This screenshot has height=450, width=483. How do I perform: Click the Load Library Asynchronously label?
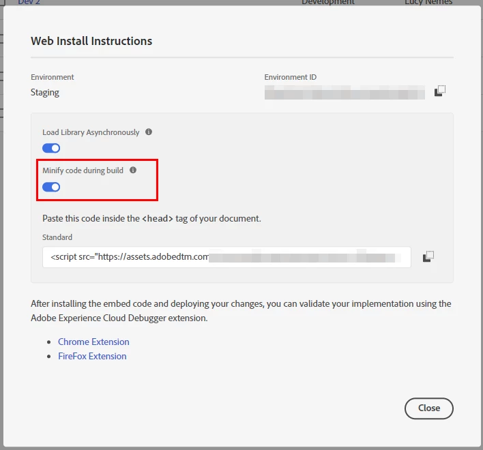tap(91, 132)
